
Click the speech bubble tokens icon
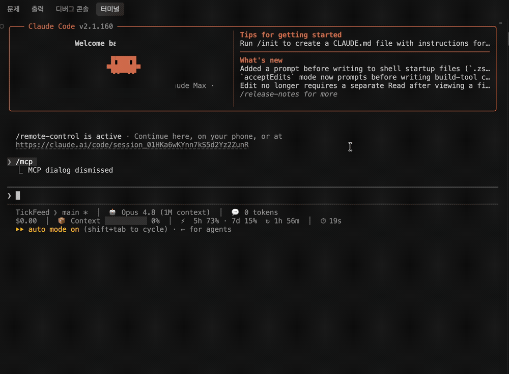coord(235,212)
